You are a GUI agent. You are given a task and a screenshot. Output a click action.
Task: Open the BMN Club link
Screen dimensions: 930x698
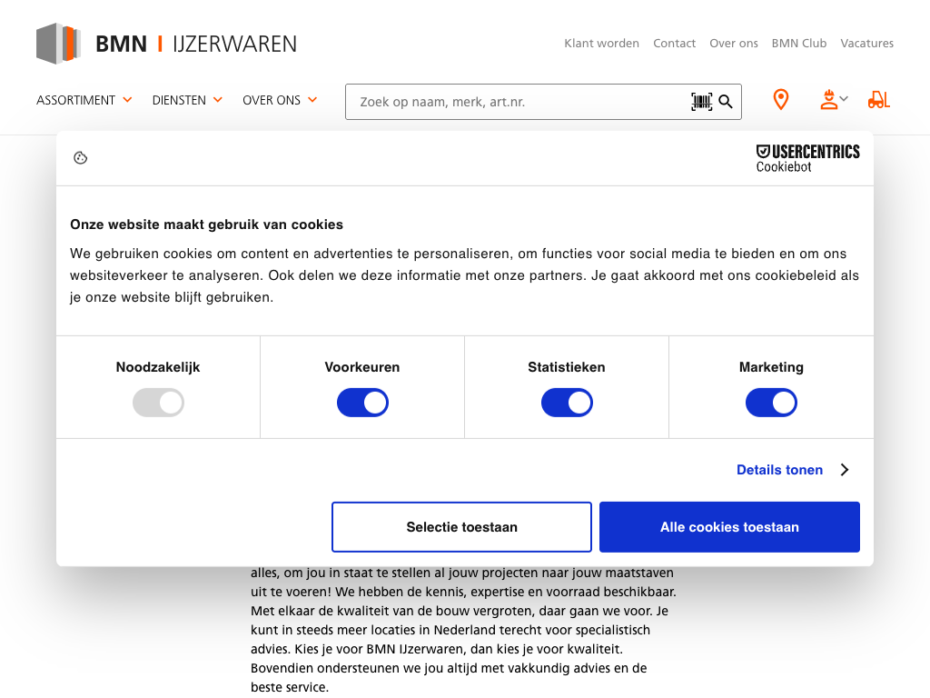point(798,43)
